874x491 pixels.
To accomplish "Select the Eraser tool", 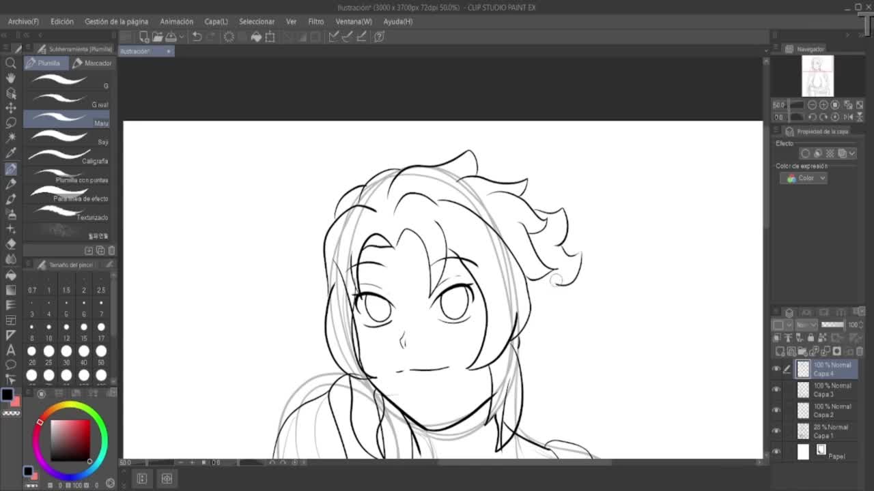I will coord(11,243).
